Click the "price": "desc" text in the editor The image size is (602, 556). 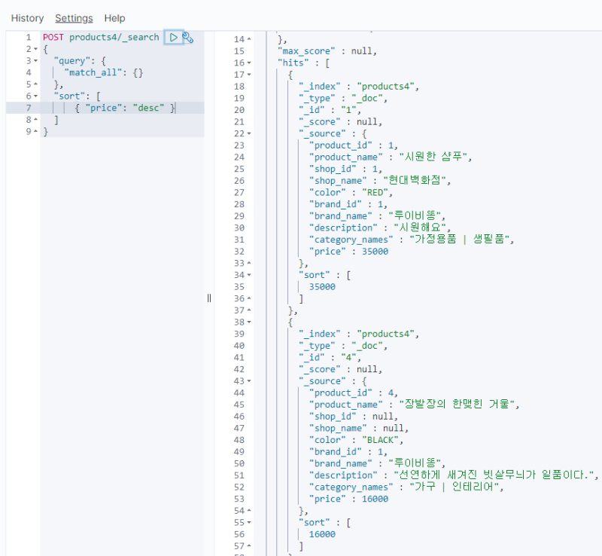(x=129, y=108)
